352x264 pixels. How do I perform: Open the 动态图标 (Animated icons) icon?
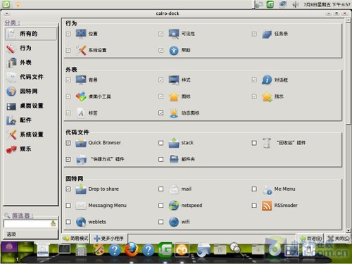click(x=174, y=113)
